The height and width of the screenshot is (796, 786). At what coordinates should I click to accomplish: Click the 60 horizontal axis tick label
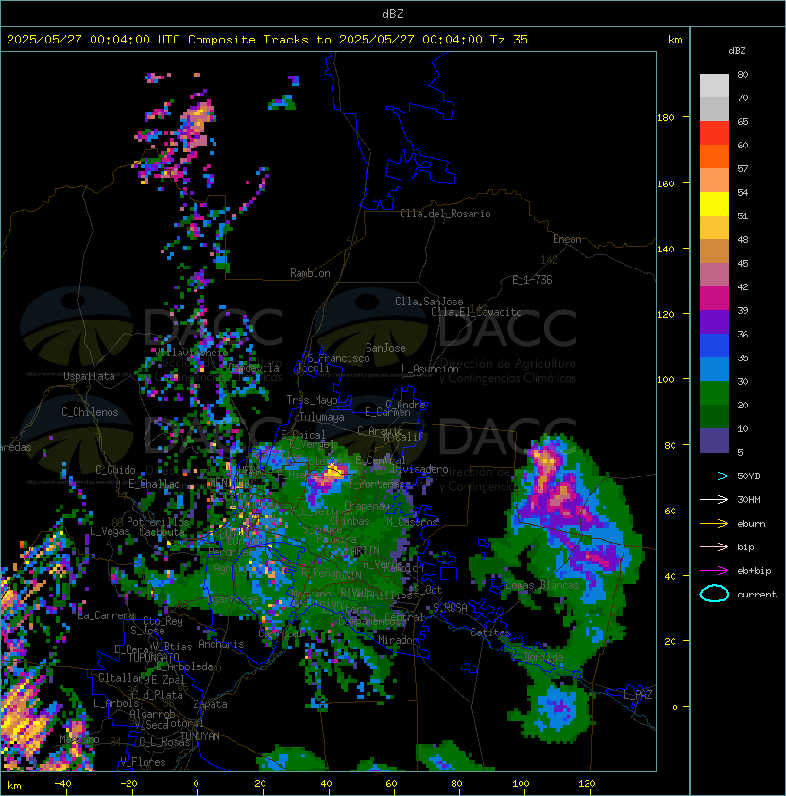[x=391, y=784]
